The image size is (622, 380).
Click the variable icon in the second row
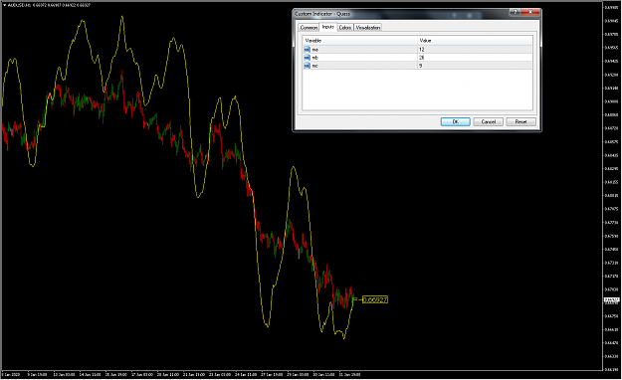click(307, 58)
